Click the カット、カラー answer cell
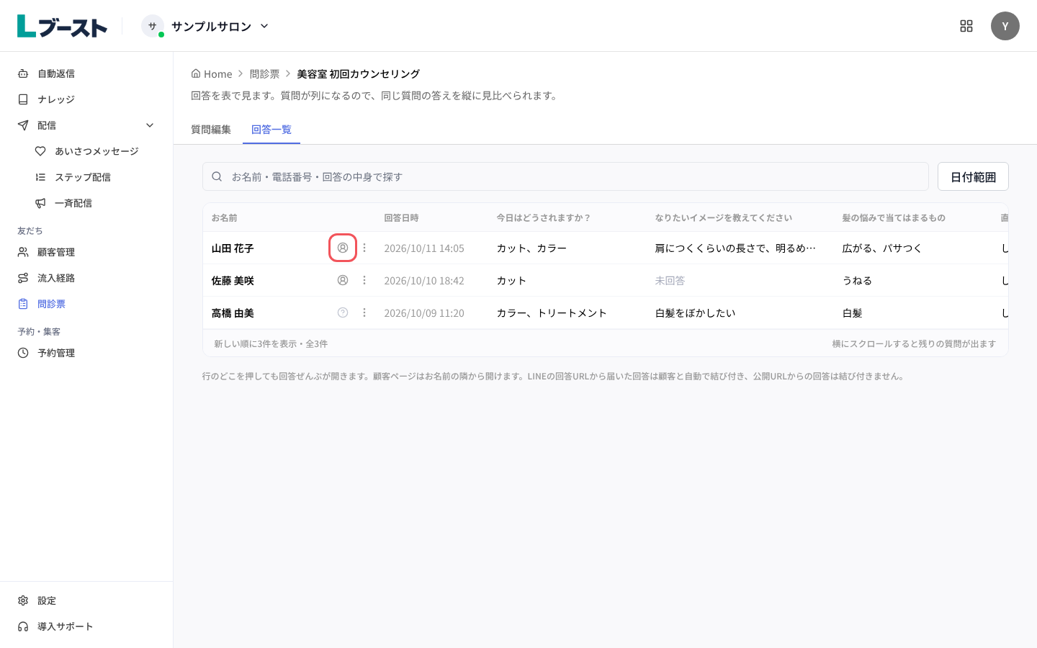 pyautogui.click(x=531, y=248)
